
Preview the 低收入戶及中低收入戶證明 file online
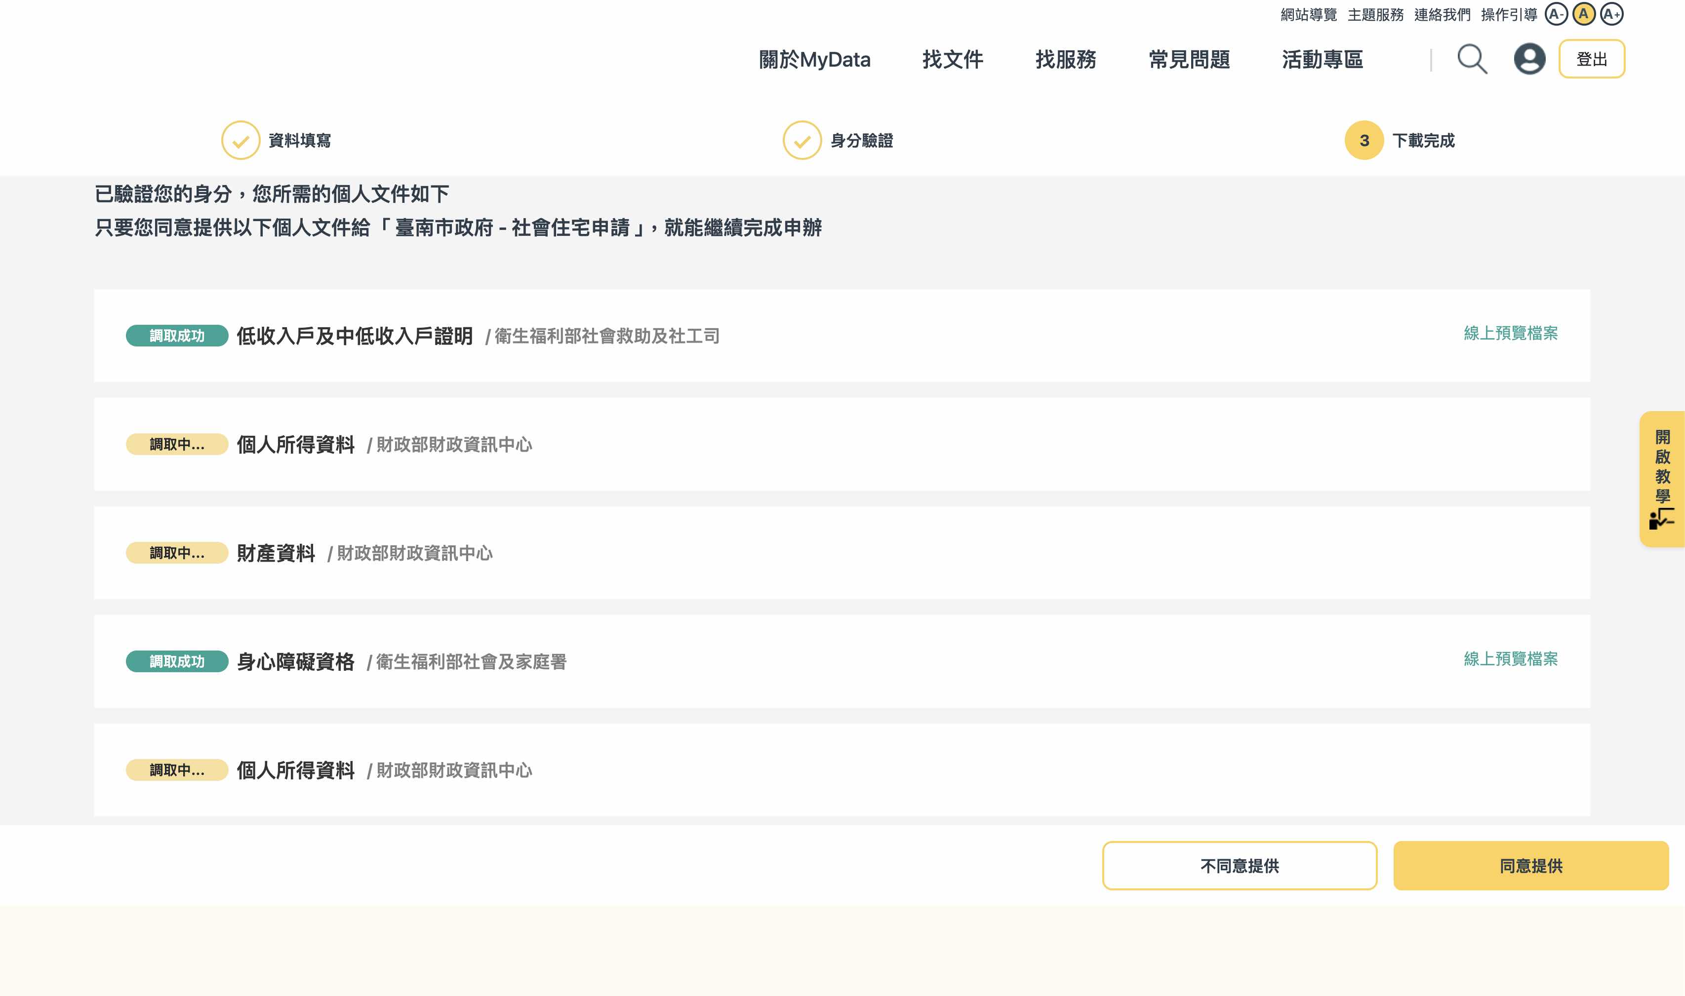pos(1510,333)
